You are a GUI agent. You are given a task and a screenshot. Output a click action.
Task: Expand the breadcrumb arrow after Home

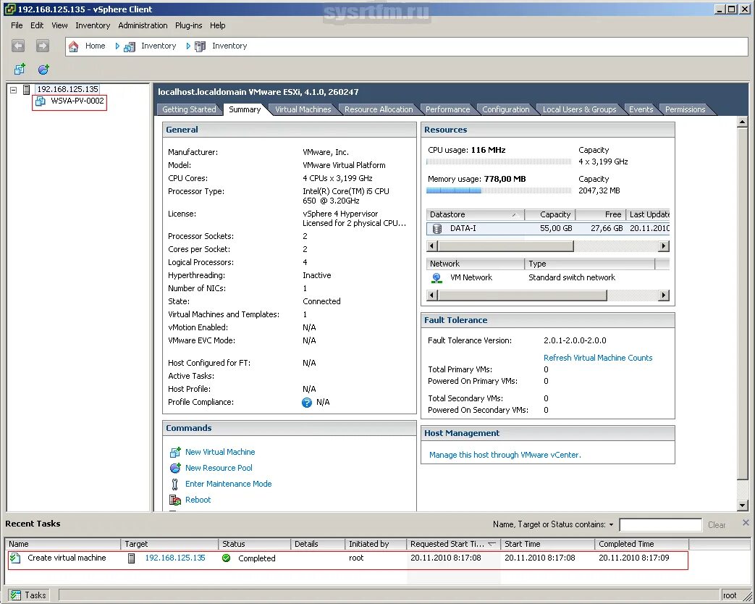pos(117,46)
